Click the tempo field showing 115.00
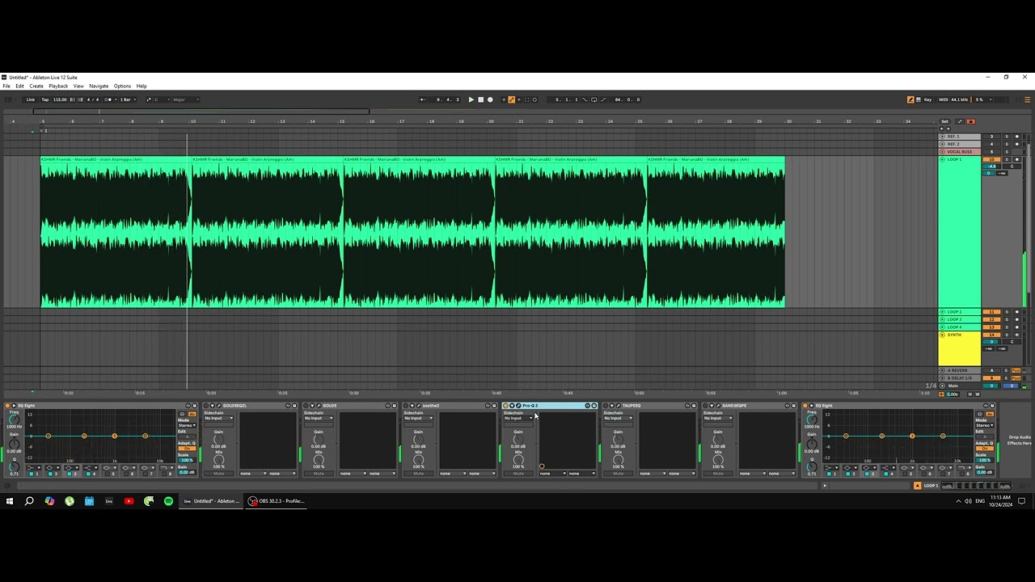 (60, 99)
